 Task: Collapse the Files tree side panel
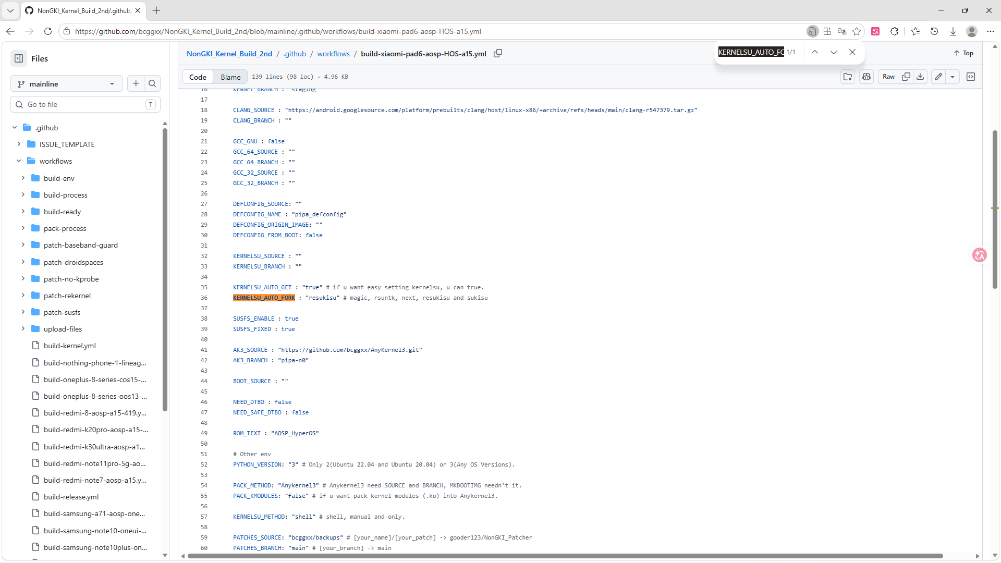tap(19, 58)
